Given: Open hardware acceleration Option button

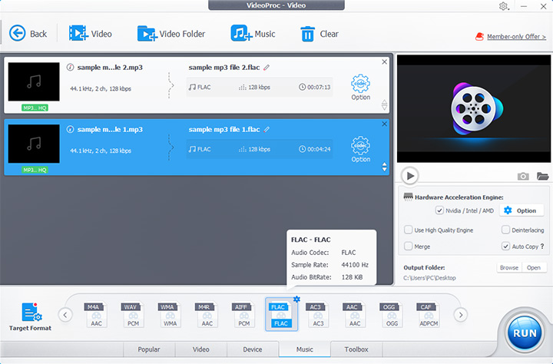Looking at the screenshot, I should 521,210.
